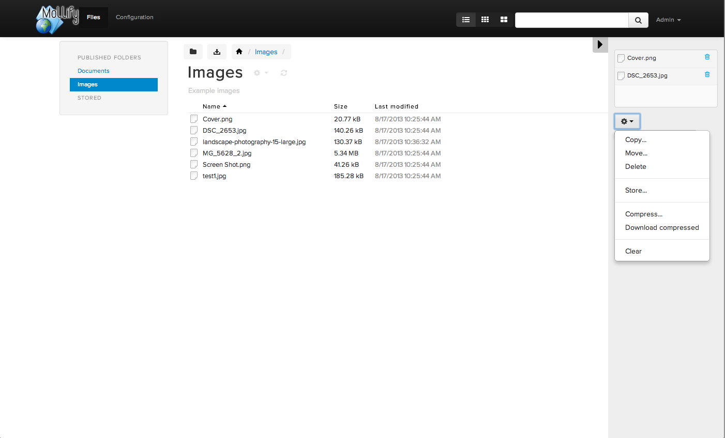The image size is (725, 438).
Task: Open the Admin user dropdown
Action: (x=668, y=20)
